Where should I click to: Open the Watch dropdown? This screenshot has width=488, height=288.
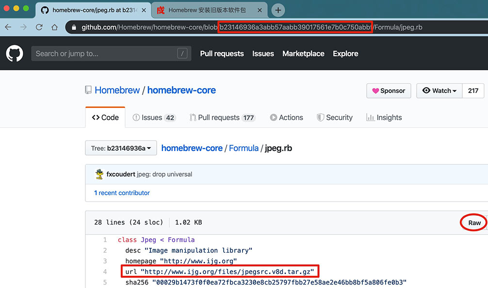pyautogui.click(x=439, y=91)
